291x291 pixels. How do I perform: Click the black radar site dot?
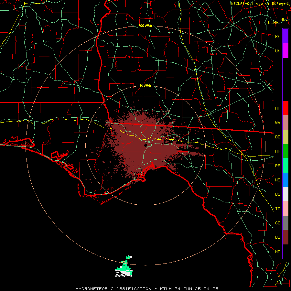click(146, 145)
